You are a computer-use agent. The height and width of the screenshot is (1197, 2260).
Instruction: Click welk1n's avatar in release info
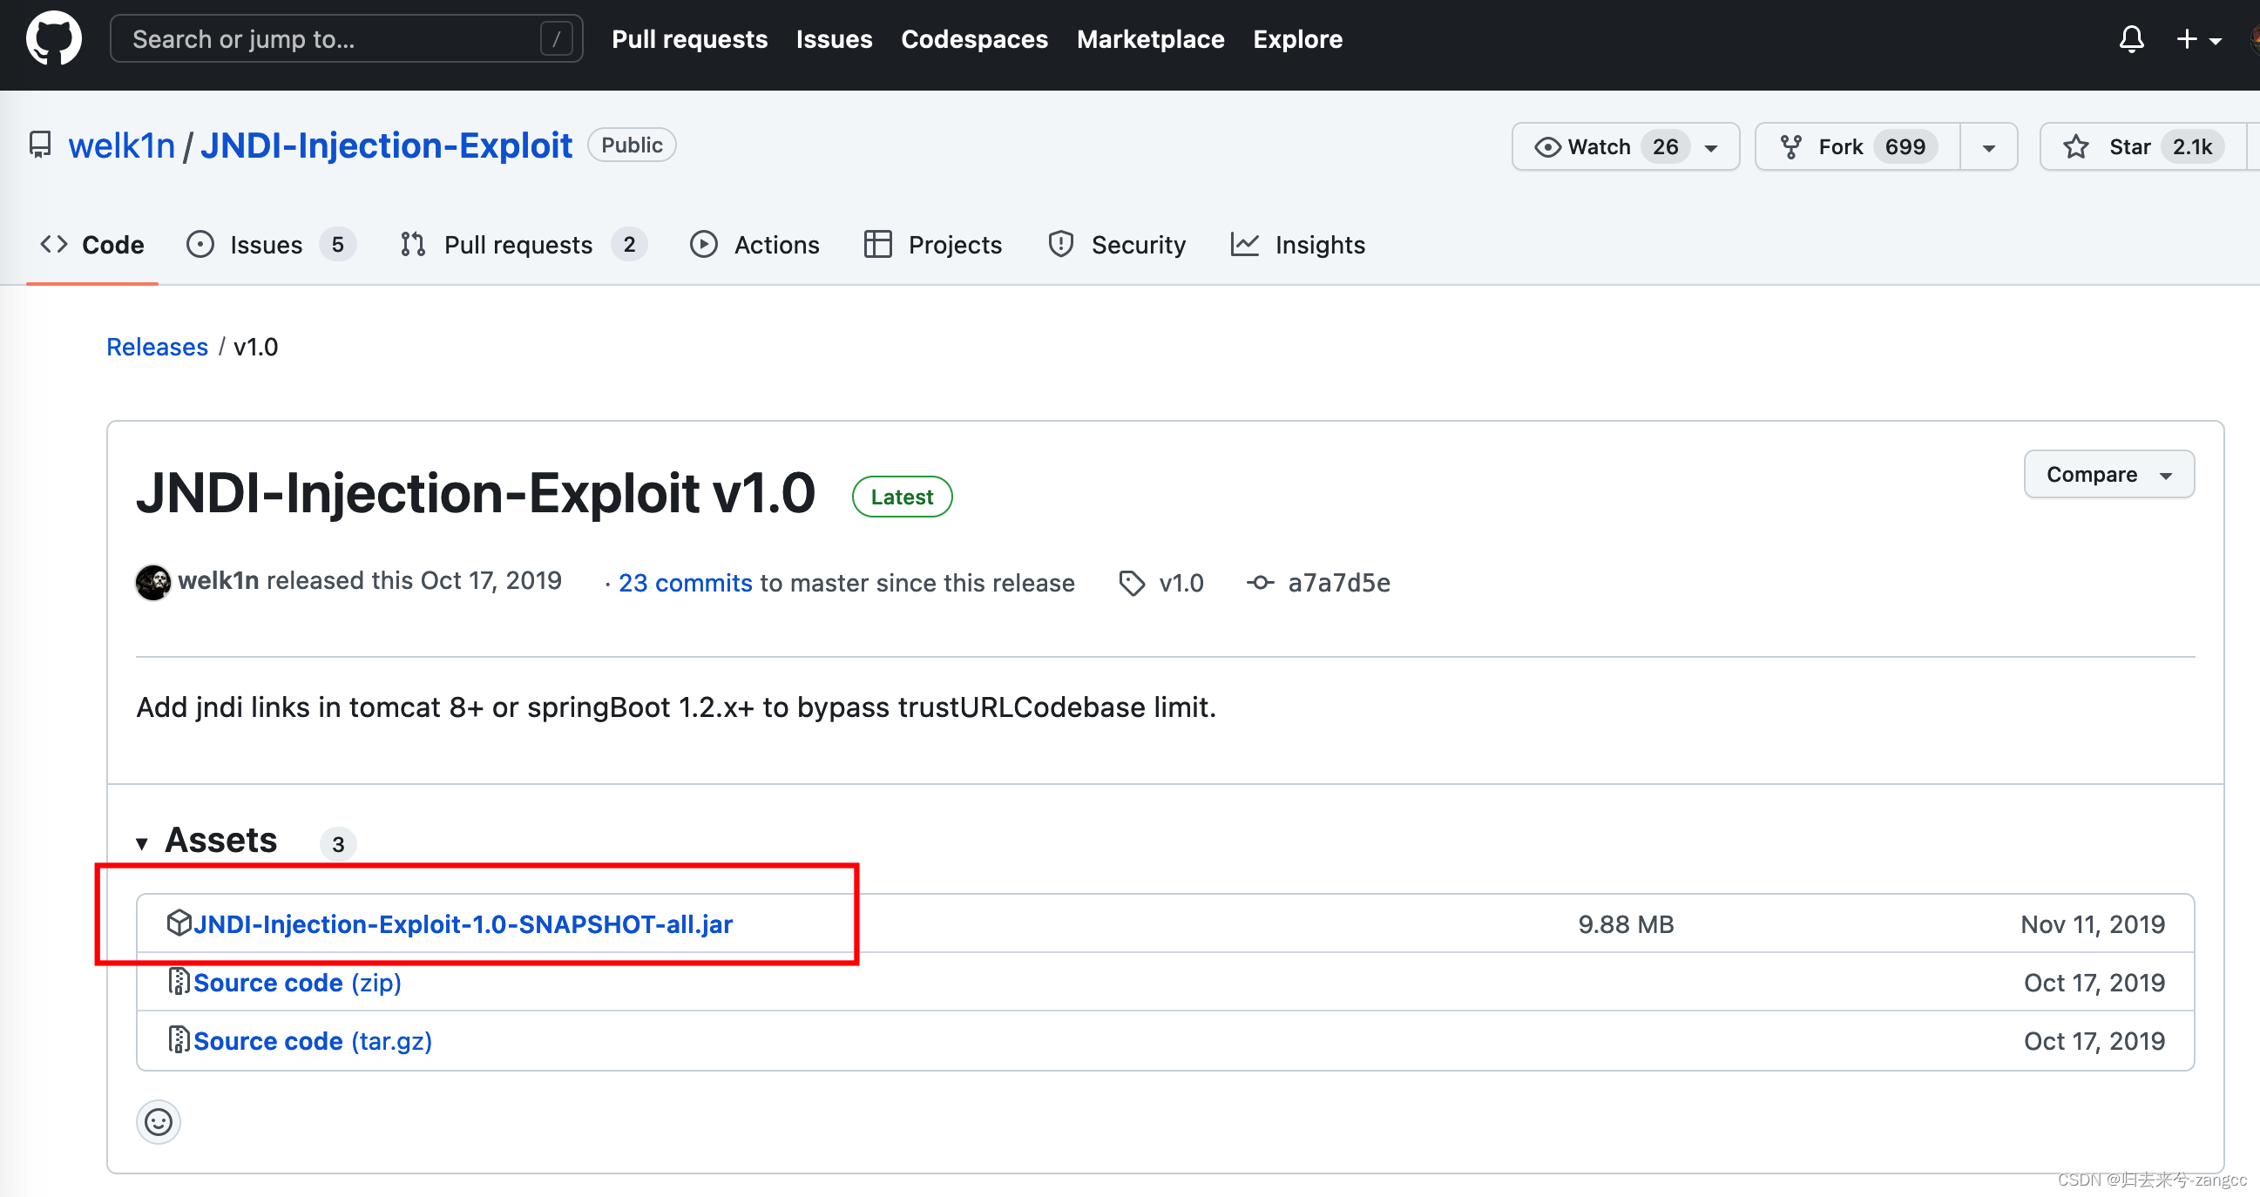click(153, 583)
